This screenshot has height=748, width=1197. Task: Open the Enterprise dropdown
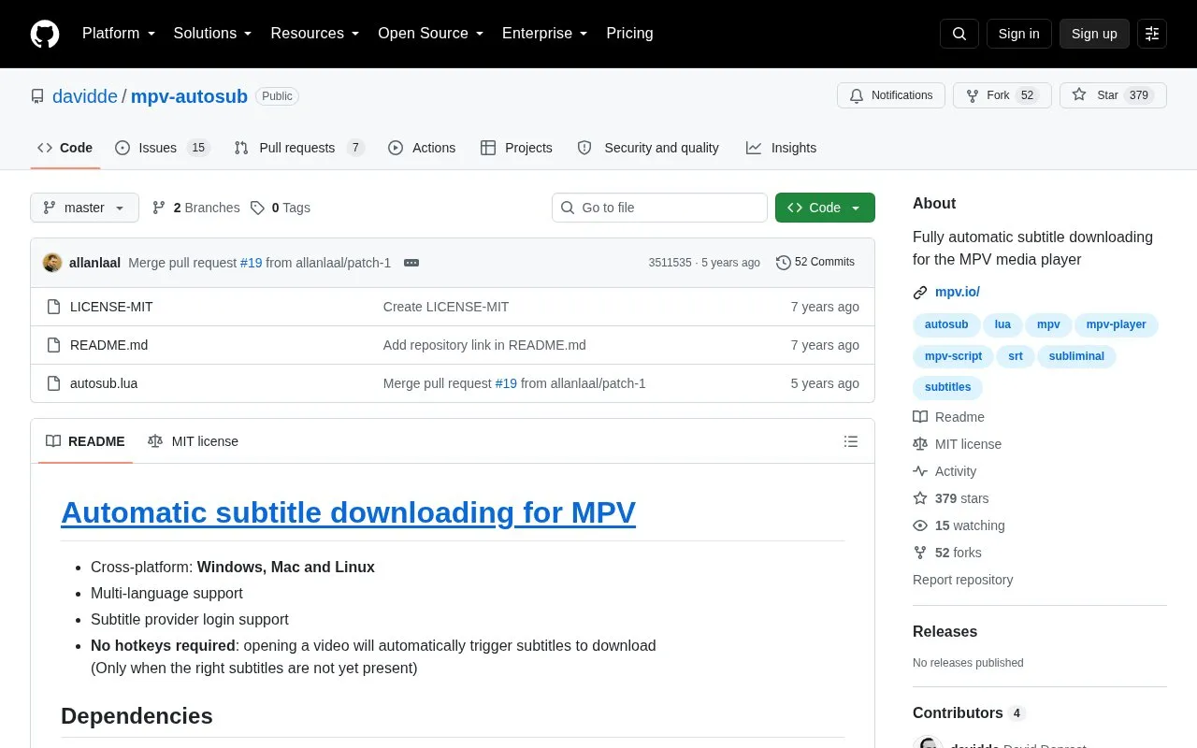tap(545, 34)
